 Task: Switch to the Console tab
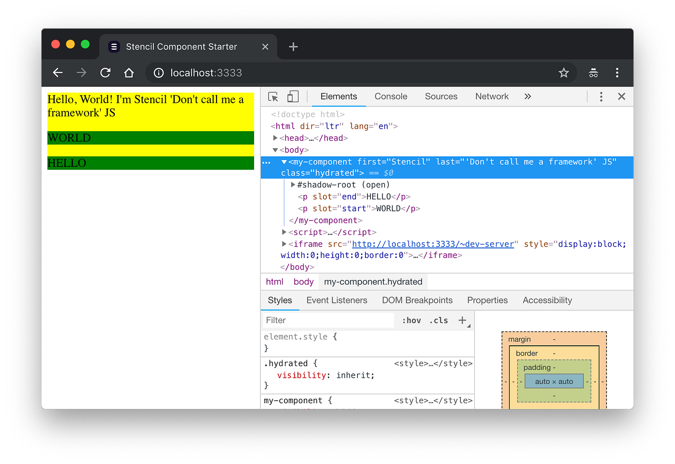[x=391, y=96]
